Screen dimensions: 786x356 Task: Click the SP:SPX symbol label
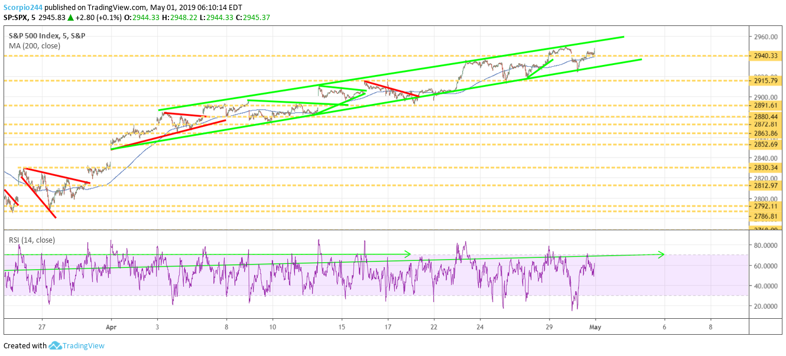(18, 18)
